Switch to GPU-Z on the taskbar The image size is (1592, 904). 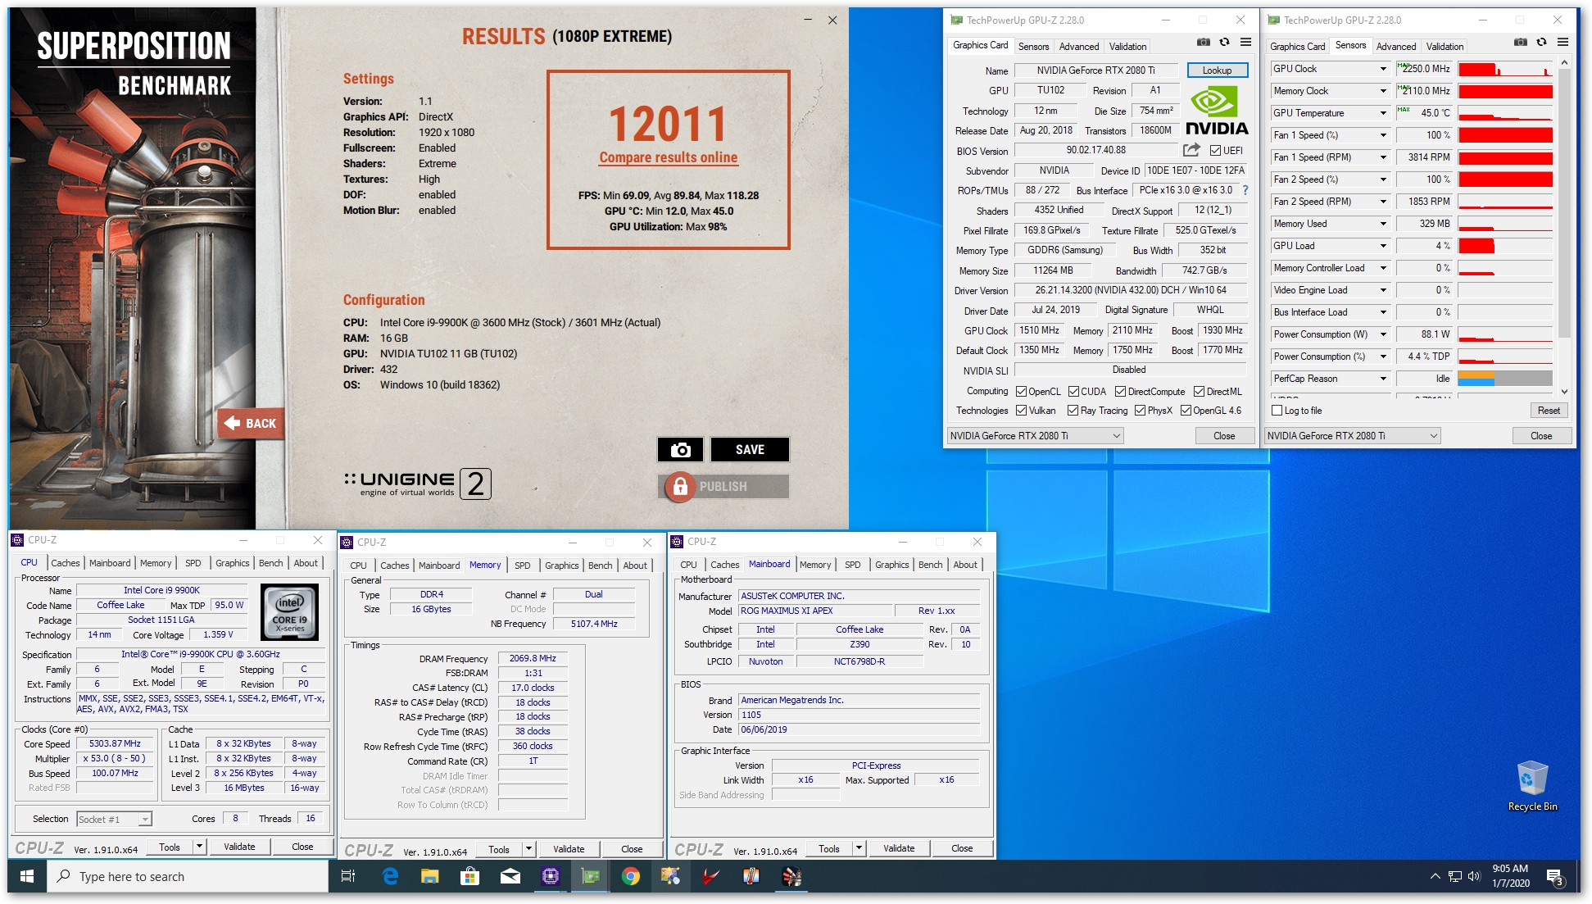590,876
